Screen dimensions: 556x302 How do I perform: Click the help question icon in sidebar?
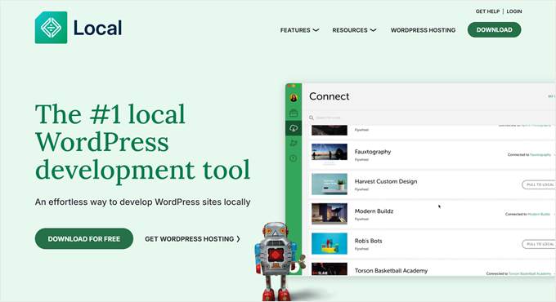[x=294, y=158]
